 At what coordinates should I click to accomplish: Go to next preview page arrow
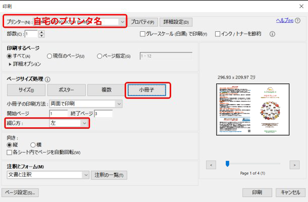click(294, 165)
